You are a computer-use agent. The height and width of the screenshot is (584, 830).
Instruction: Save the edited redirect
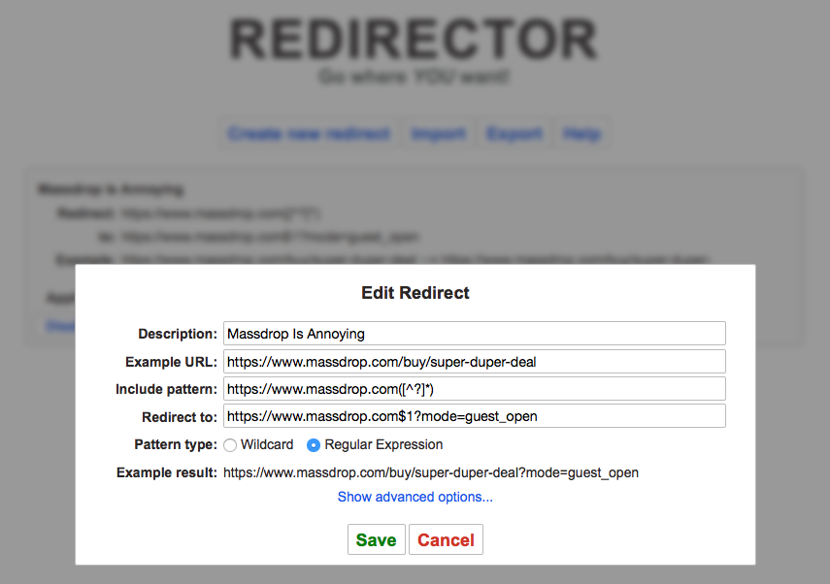[x=376, y=539]
